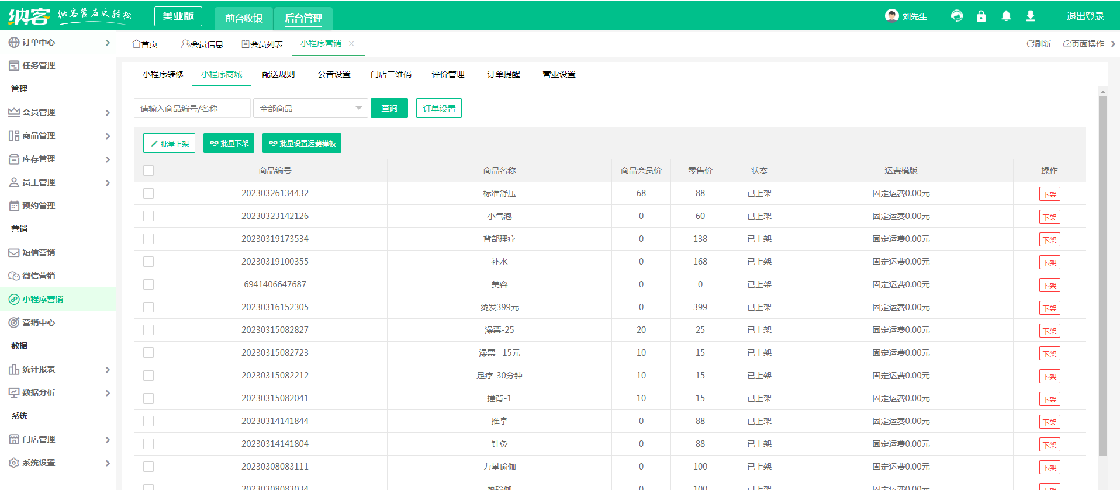Click the 数据分析 monitor icon
1120x490 pixels.
(x=14, y=392)
